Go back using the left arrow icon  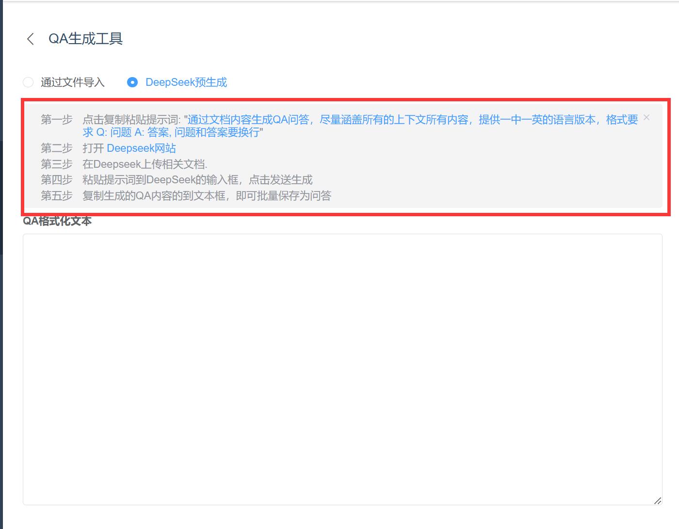pyautogui.click(x=31, y=39)
